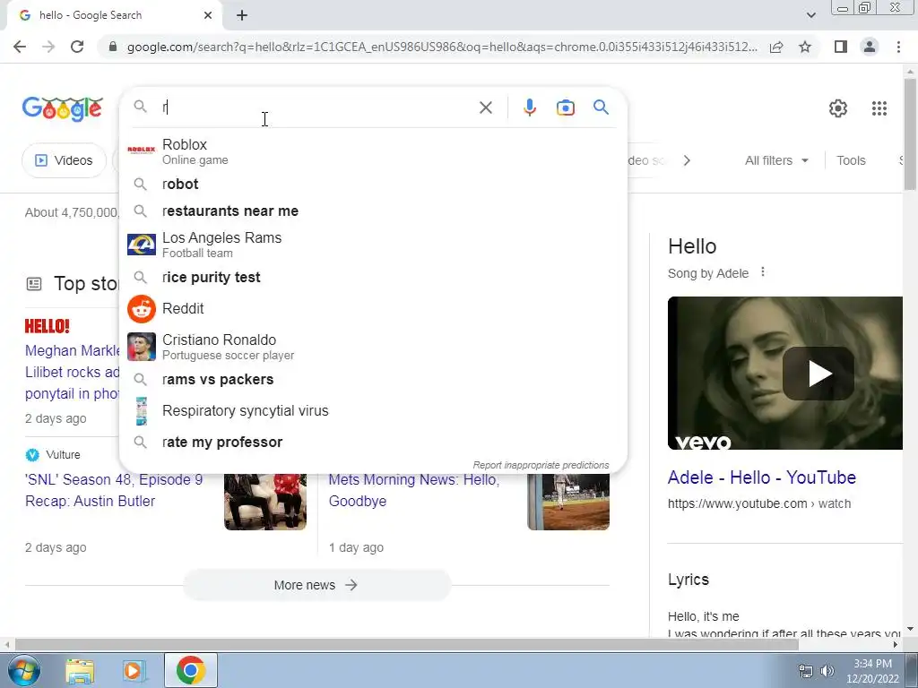Open Mets Morning News article link

coord(414,490)
